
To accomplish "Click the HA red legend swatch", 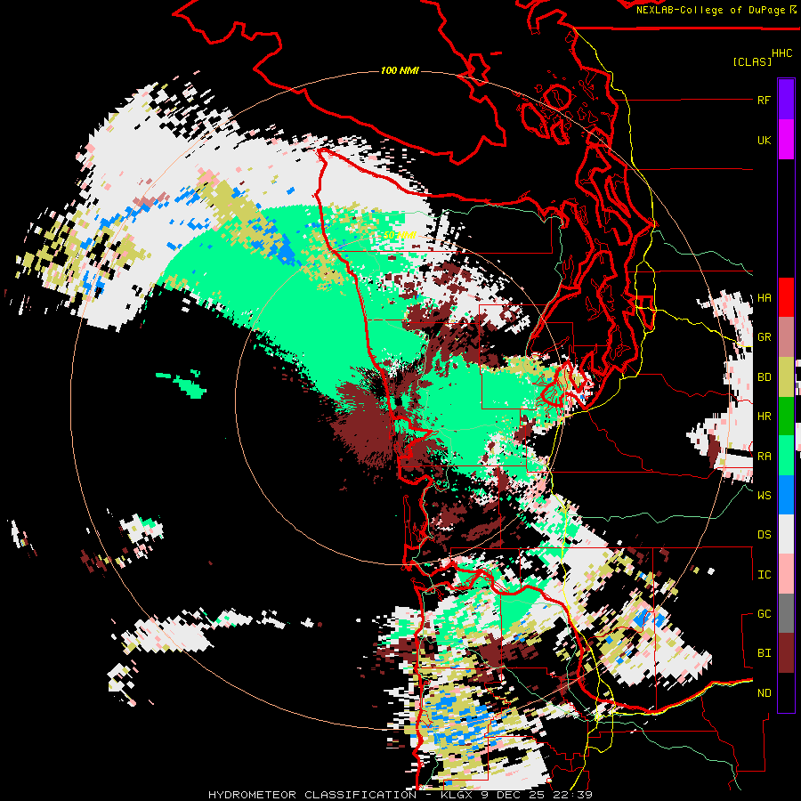I will pos(786,297).
